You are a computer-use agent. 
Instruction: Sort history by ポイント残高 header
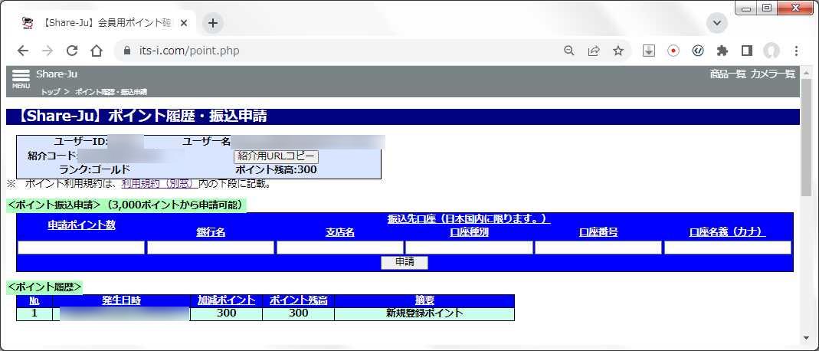[x=298, y=301]
